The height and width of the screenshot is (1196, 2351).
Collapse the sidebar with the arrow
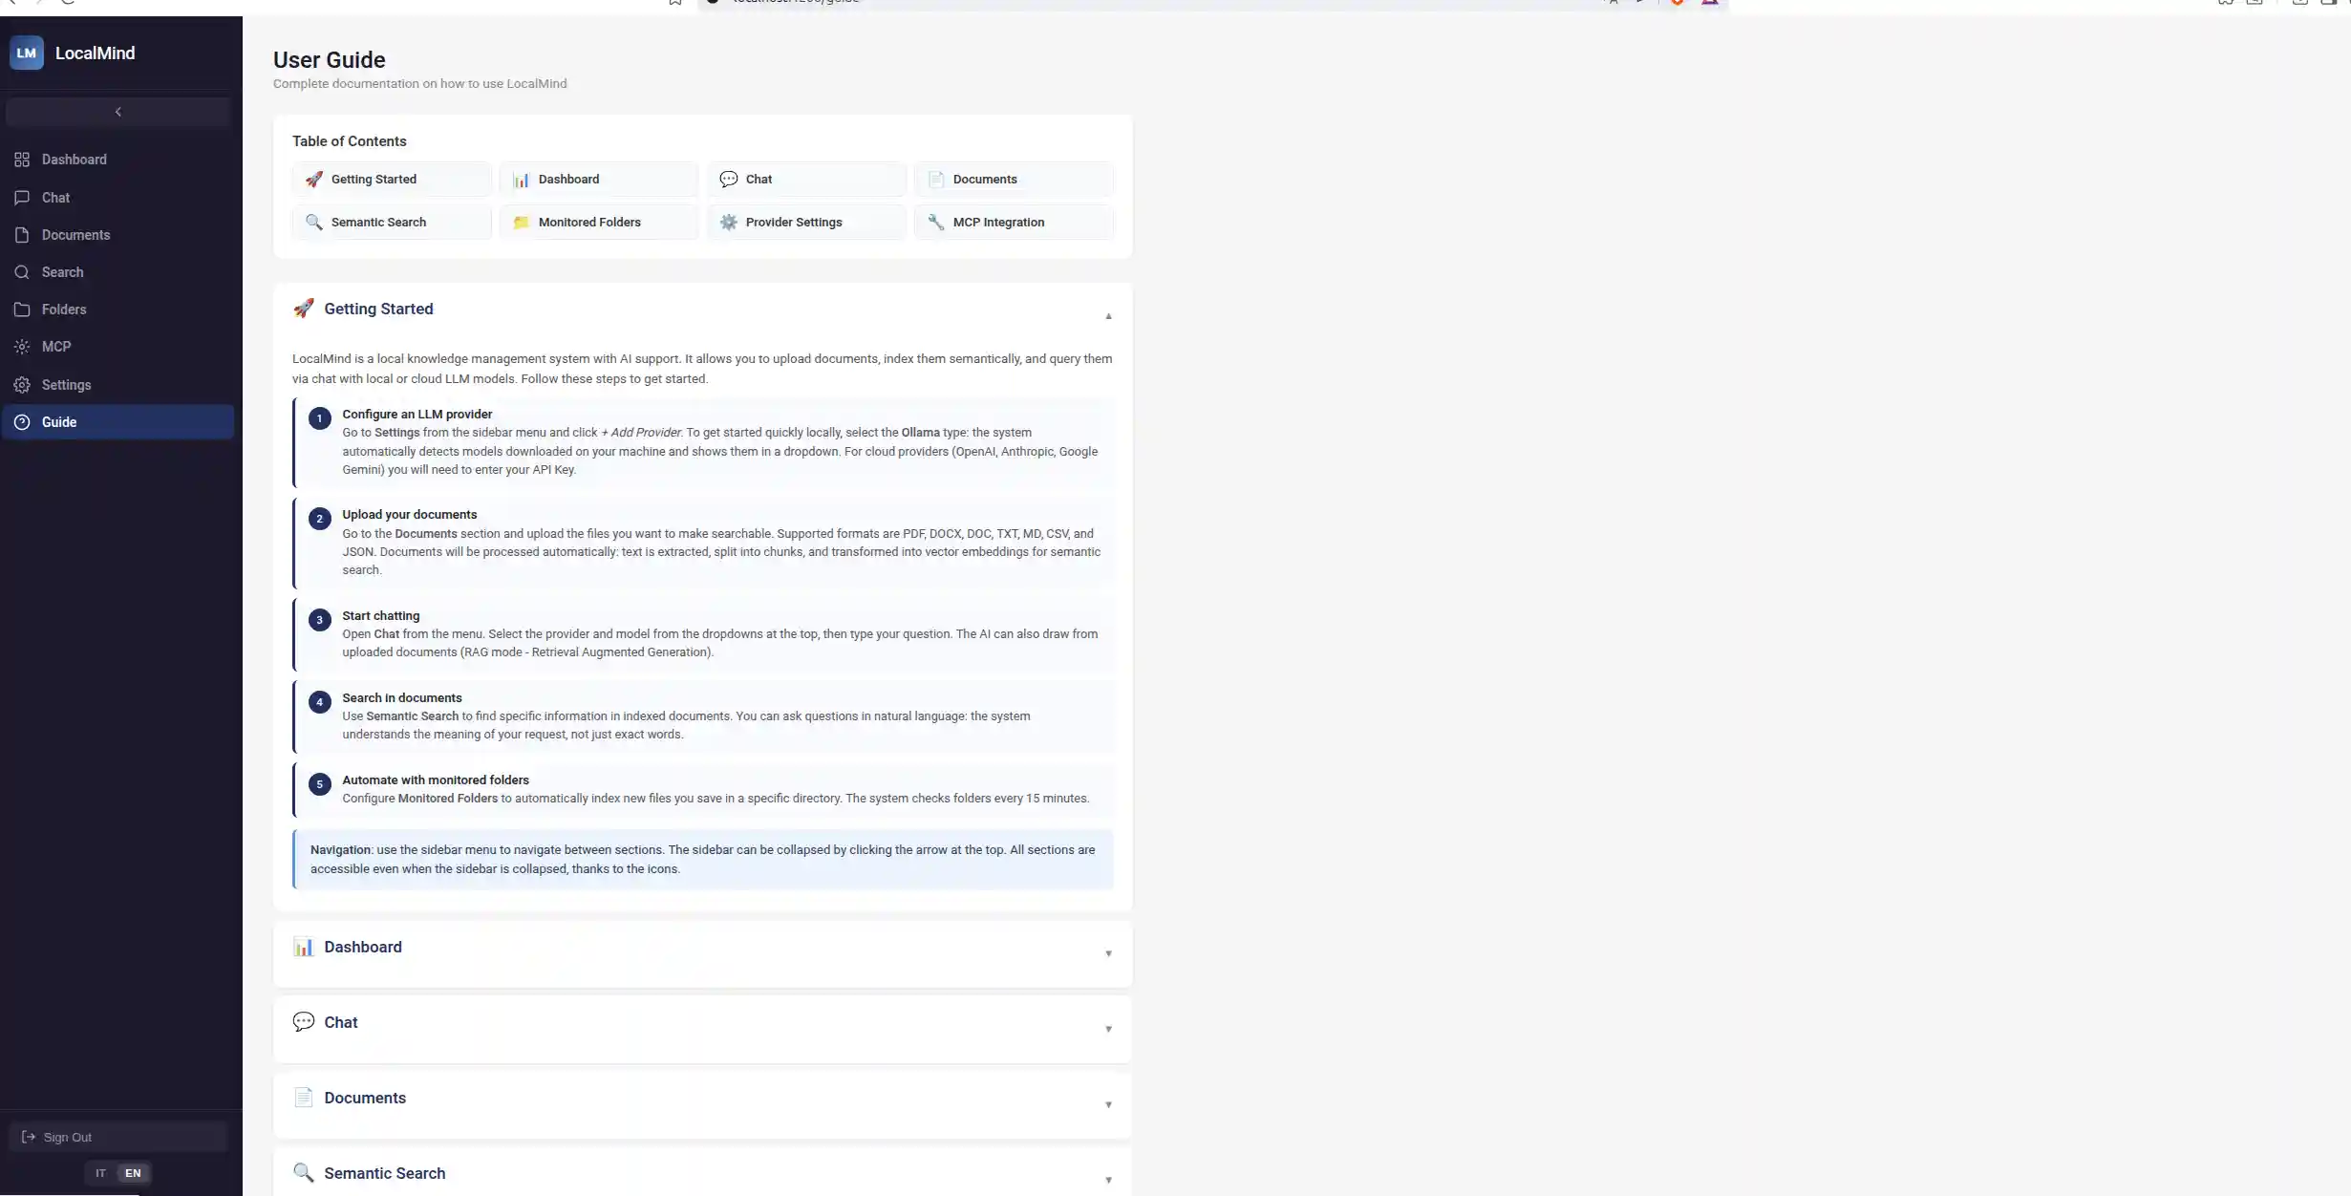[x=118, y=112]
